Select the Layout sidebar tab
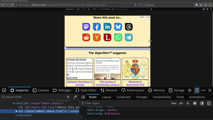 [107, 97]
